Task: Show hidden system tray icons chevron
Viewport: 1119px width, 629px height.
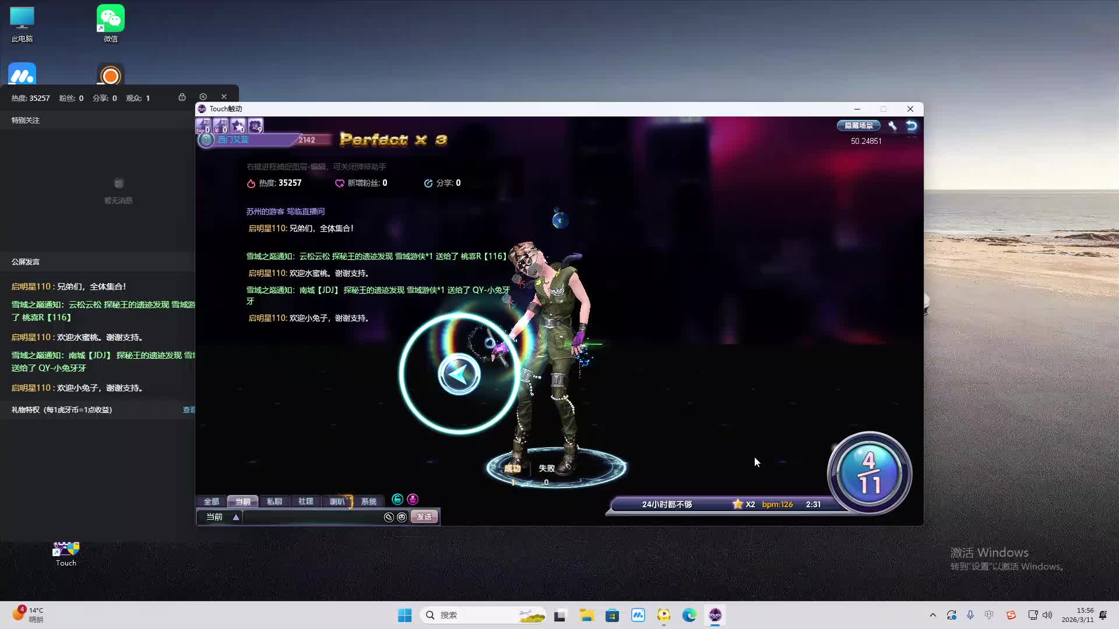Action: tap(932, 615)
